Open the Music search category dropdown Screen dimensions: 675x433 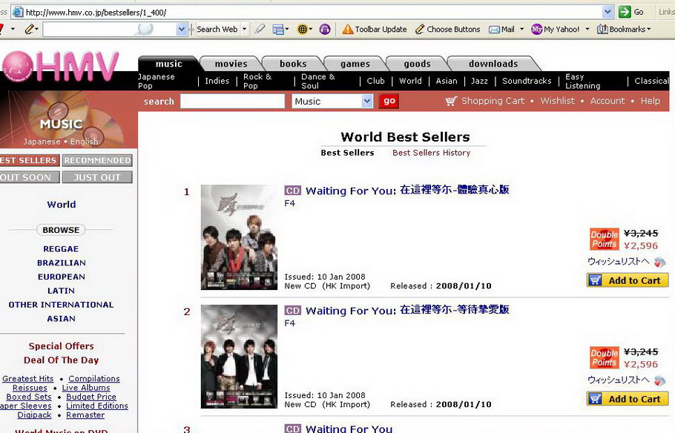click(x=332, y=102)
